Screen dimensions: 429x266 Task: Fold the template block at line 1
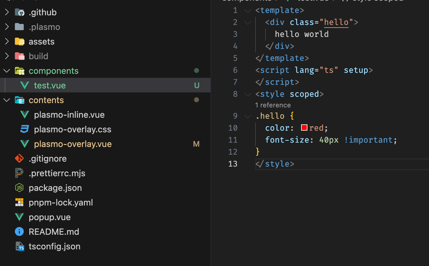[247, 10]
